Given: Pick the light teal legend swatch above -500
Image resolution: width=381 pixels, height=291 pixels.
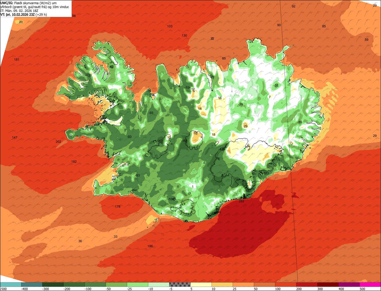Looking at the screenshot, I should click(x=10, y=284).
